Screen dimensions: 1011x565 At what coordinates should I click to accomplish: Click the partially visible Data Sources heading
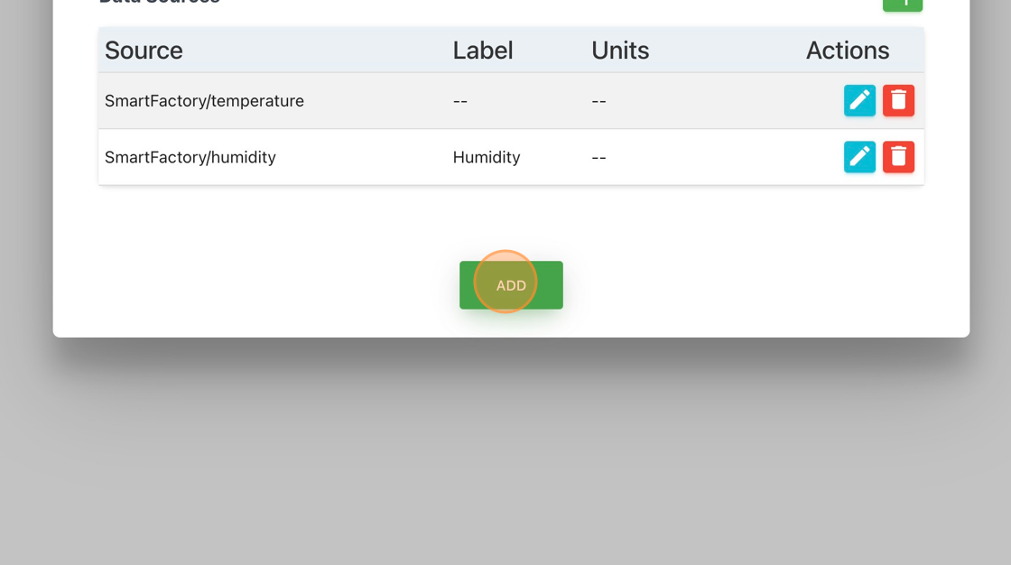pyautogui.click(x=159, y=3)
